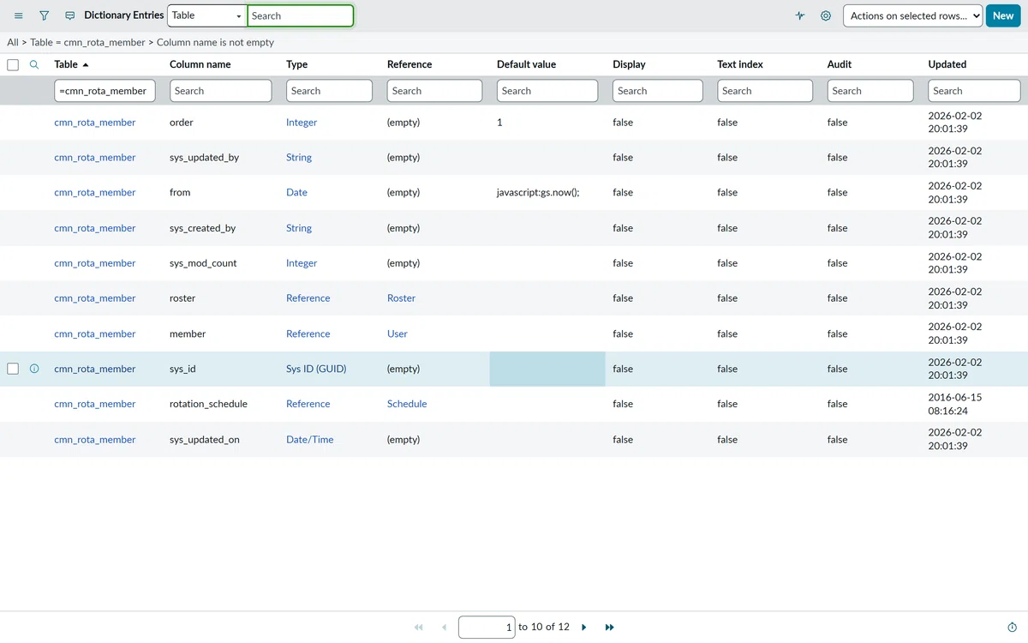
Task: Open the Sys ID (GUID) type link
Action: pyautogui.click(x=316, y=369)
